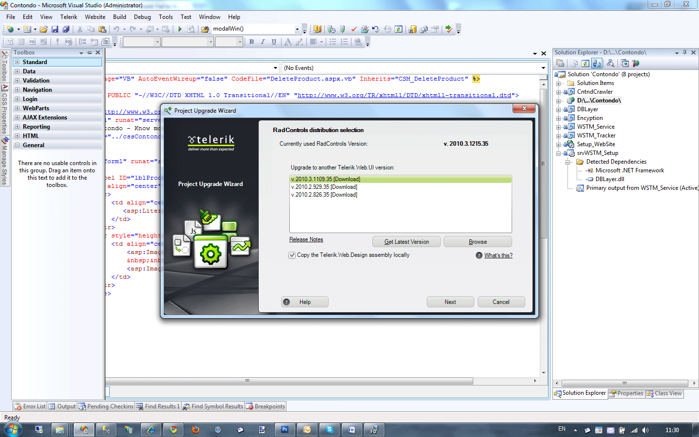Click the Bold formatting icon
699x437 pixels.
coord(251,42)
